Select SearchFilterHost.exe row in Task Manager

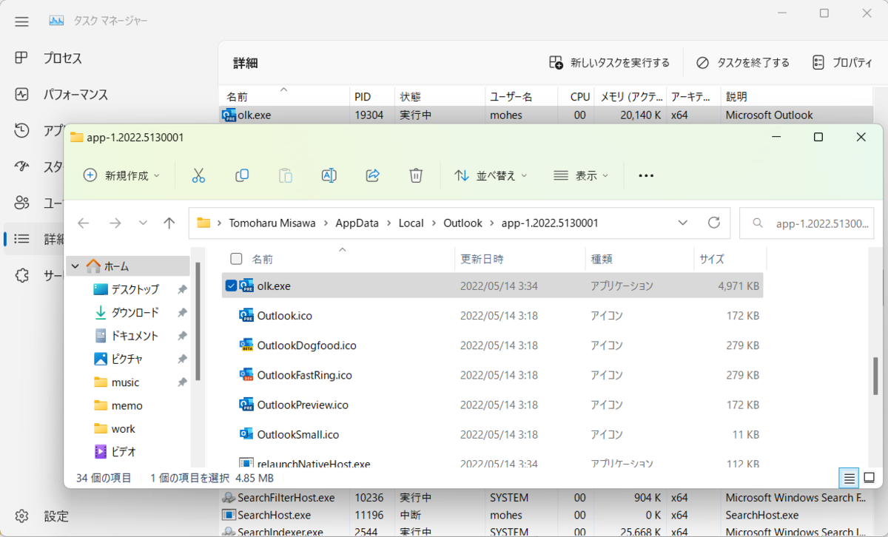click(546, 498)
